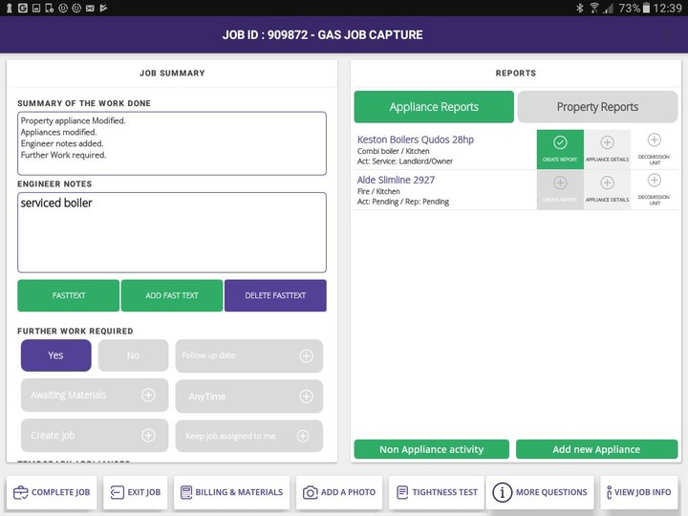
Task: Switch to the Property Reports tab
Action: pyautogui.click(x=597, y=107)
